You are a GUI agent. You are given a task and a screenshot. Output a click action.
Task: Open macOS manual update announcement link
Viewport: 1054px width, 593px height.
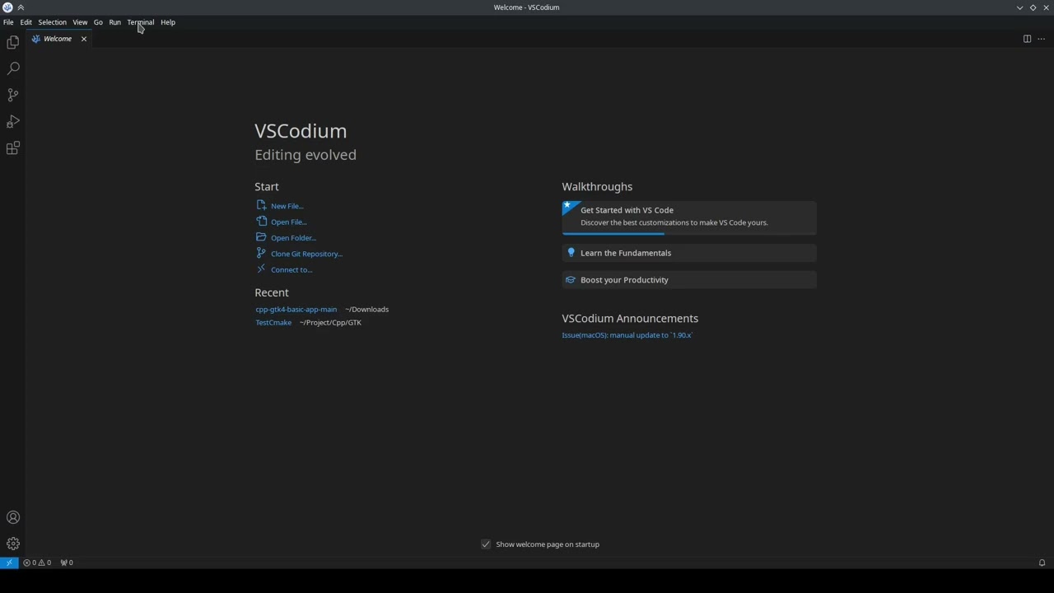tap(627, 335)
